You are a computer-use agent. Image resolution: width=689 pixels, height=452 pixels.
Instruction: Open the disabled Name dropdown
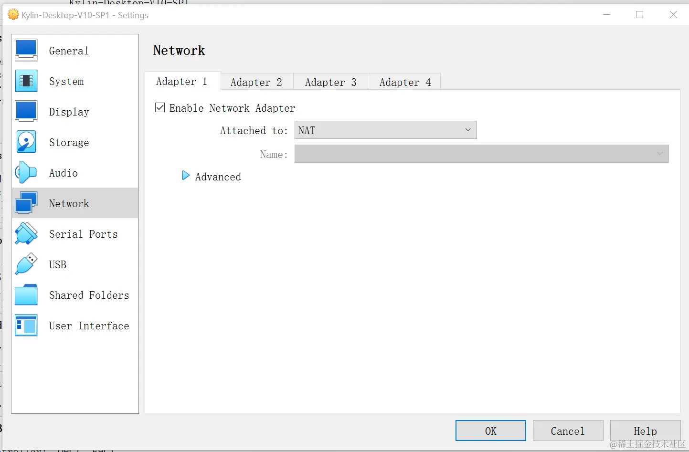click(482, 154)
